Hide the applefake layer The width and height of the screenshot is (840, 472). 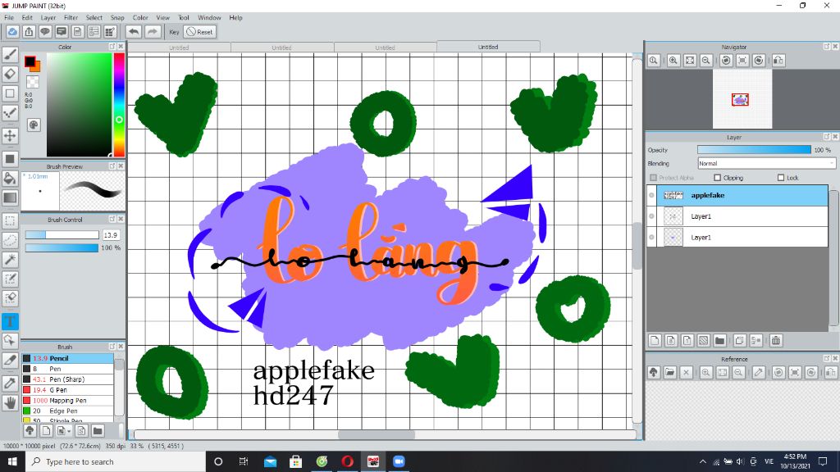click(651, 195)
